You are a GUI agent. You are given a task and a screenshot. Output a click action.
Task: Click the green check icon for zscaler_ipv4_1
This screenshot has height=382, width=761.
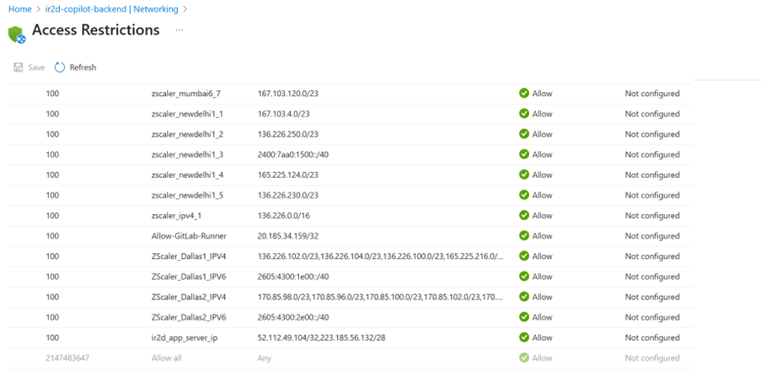523,216
